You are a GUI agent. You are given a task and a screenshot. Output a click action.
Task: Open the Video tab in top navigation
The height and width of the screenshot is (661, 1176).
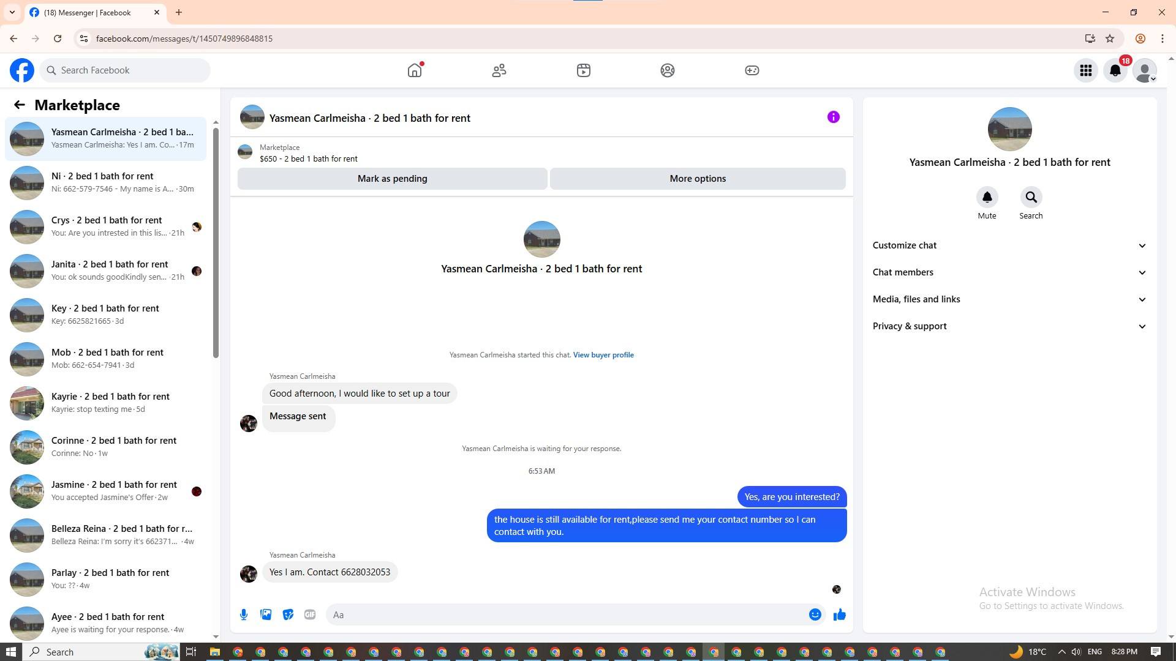[583, 70]
